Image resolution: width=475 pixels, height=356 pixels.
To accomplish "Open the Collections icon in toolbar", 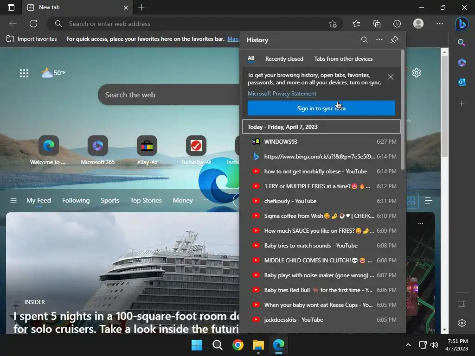I will pyautogui.click(x=377, y=24).
